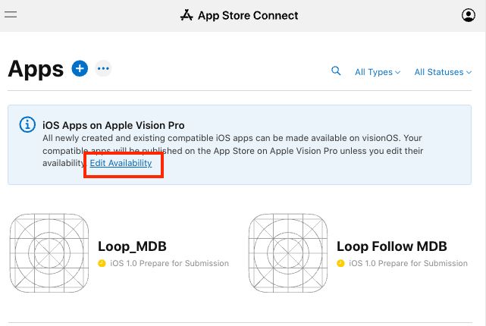Add a new app with plus button
The height and width of the screenshot is (326, 486).
tap(80, 69)
